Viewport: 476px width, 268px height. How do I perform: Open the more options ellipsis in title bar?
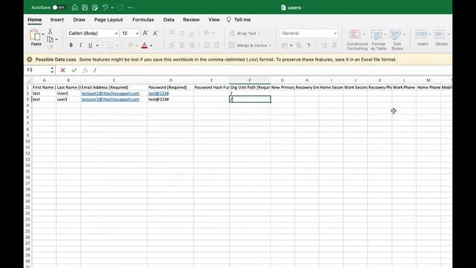tap(130, 7)
